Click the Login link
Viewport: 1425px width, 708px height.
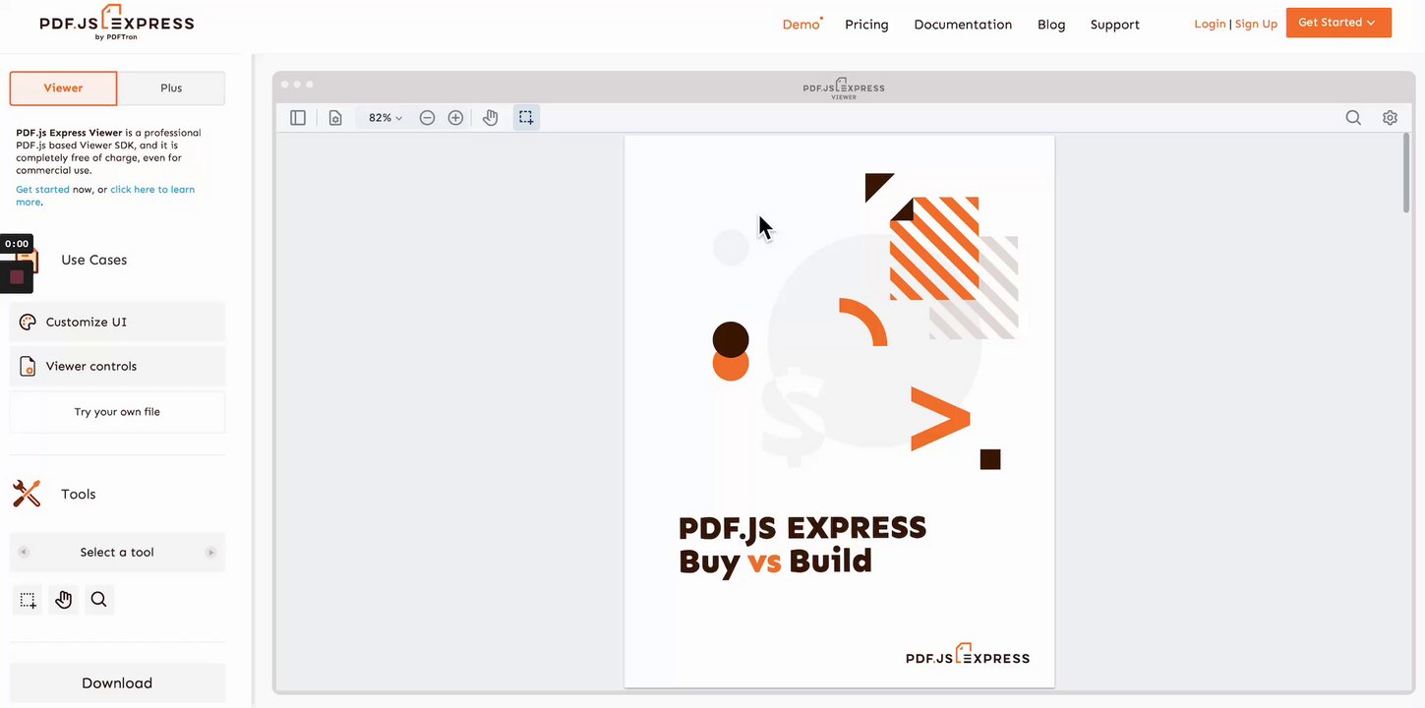[1210, 24]
